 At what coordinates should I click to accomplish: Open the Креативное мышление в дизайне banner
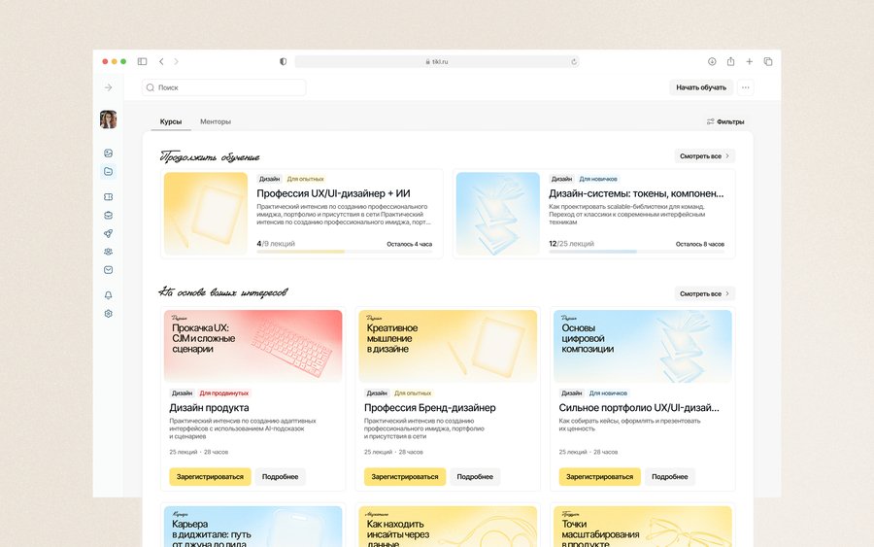pyautogui.click(x=448, y=346)
